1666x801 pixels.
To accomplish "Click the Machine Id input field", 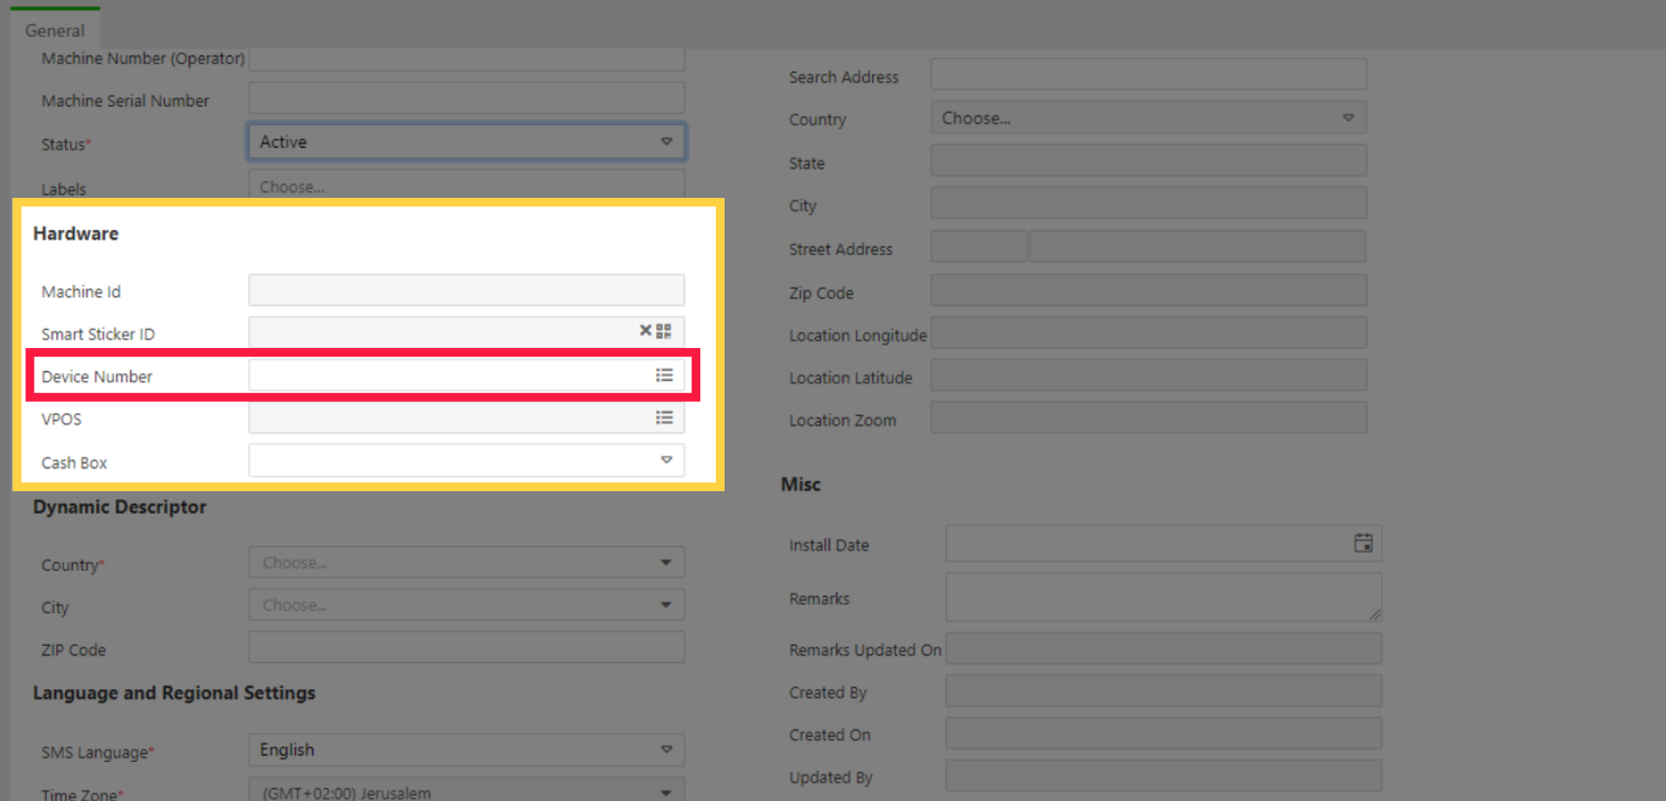I will coord(466,291).
